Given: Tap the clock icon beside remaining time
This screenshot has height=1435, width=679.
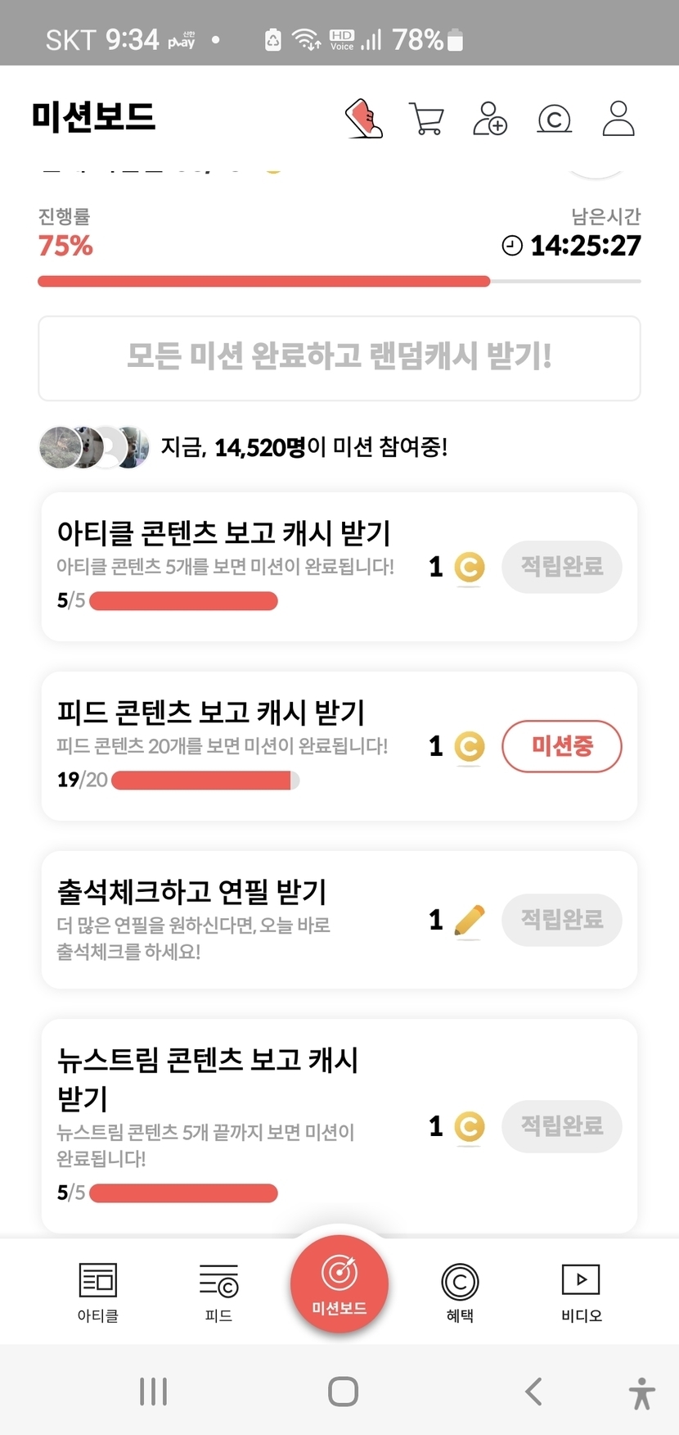Looking at the screenshot, I should tap(512, 245).
